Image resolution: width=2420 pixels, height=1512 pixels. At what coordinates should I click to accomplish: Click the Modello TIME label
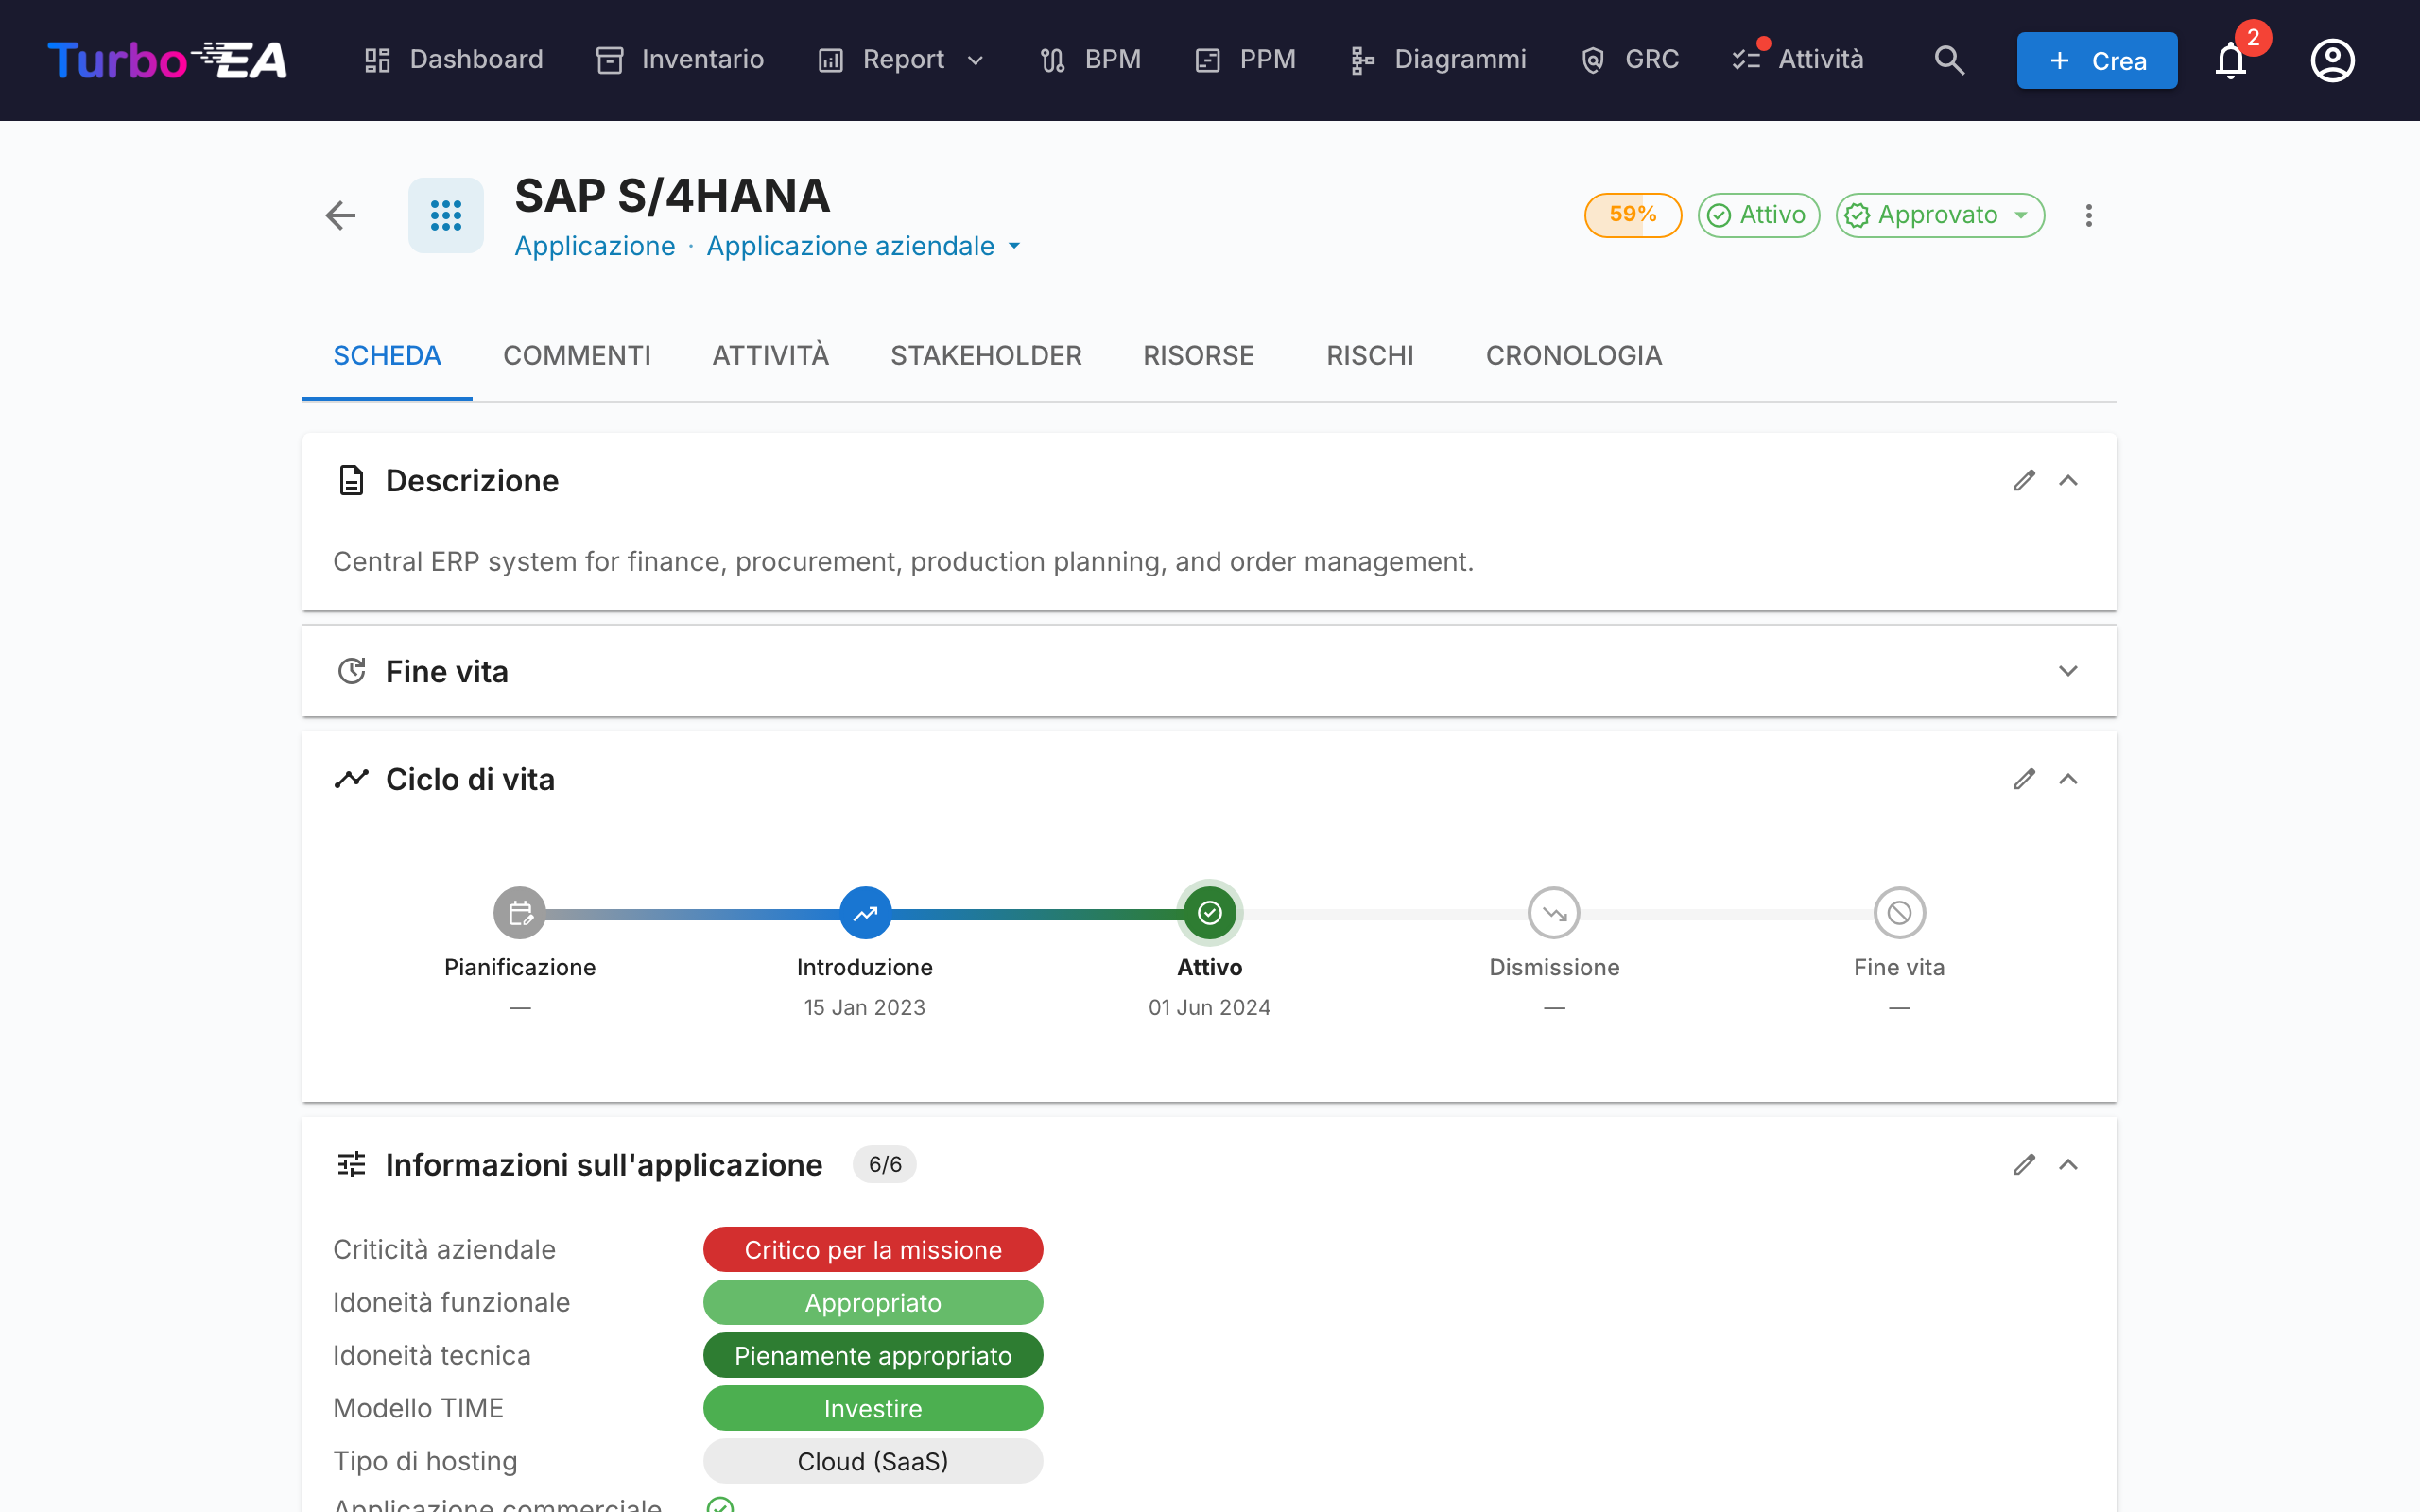(x=418, y=1409)
